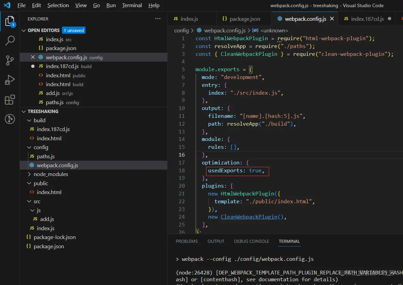
Task: Select webpack.config.js in file tree
Action: coord(94,165)
